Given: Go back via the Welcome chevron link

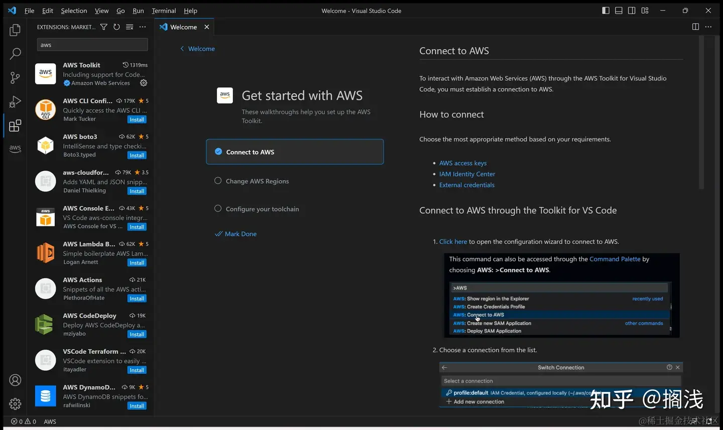Looking at the screenshot, I should tap(197, 49).
